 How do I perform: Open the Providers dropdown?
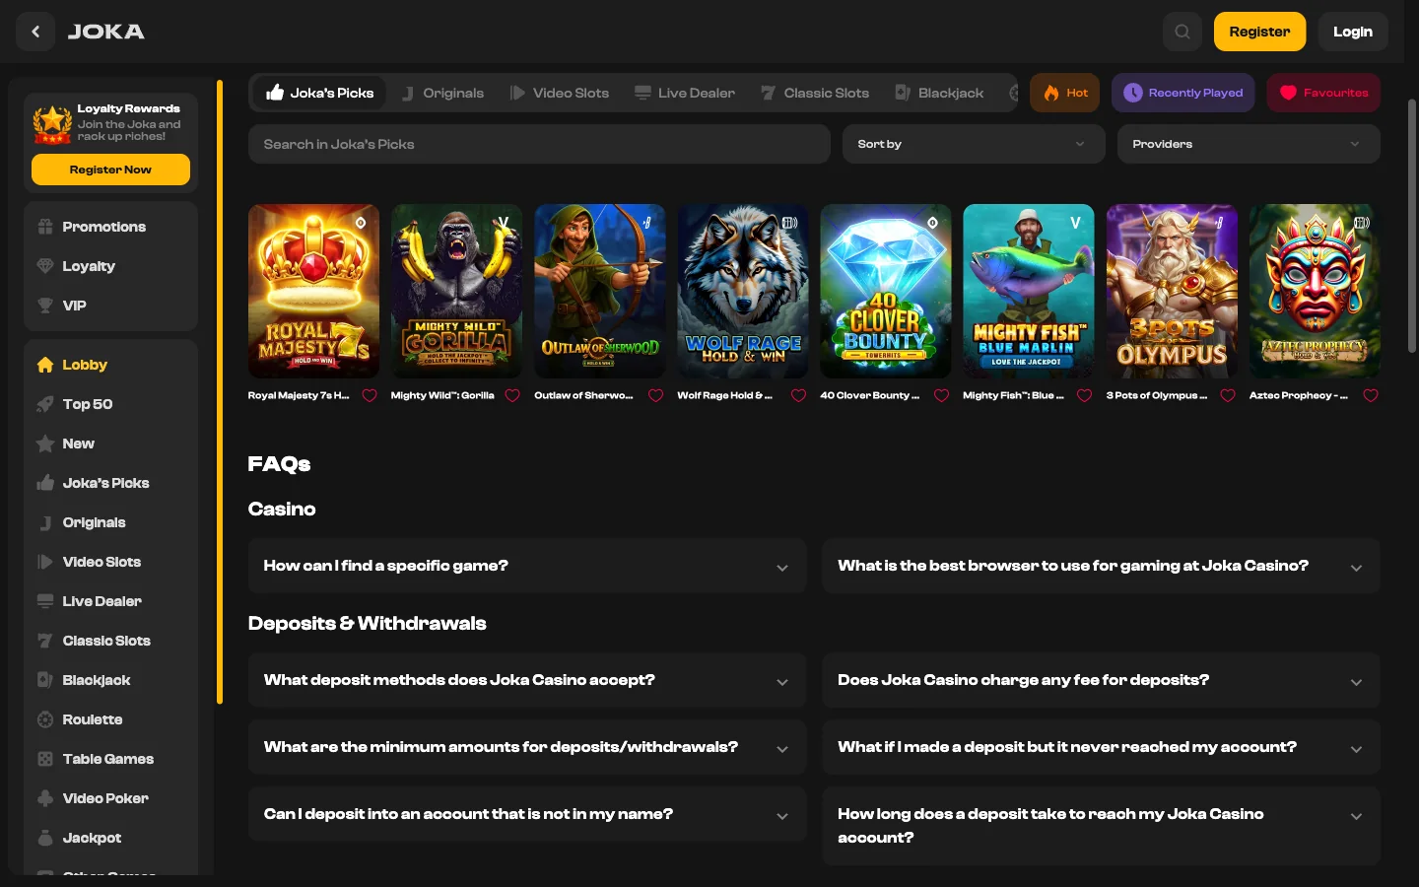click(1249, 144)
